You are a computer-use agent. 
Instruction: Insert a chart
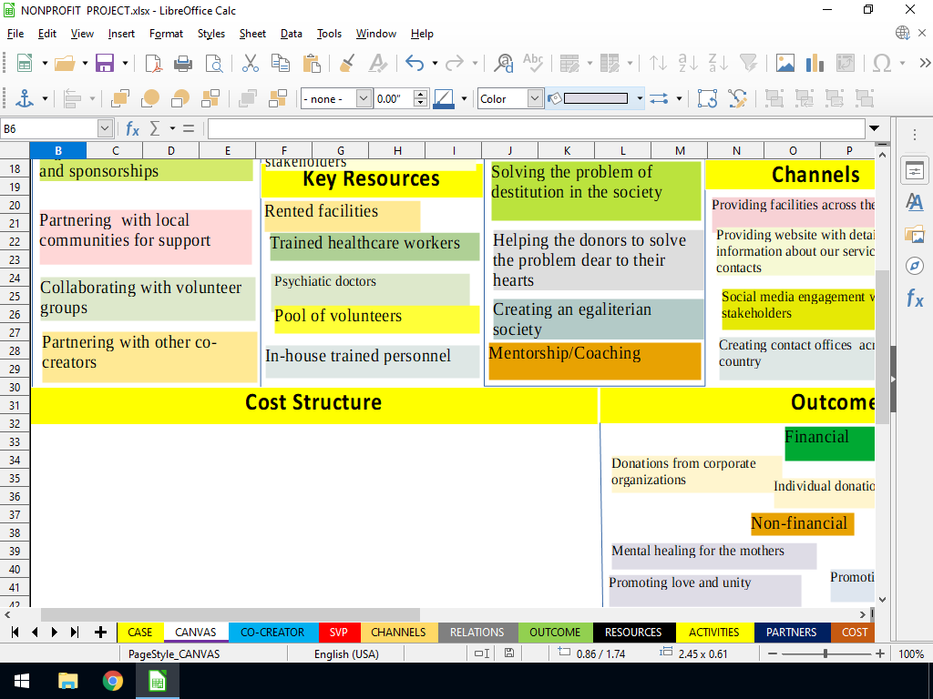point(815,63)
